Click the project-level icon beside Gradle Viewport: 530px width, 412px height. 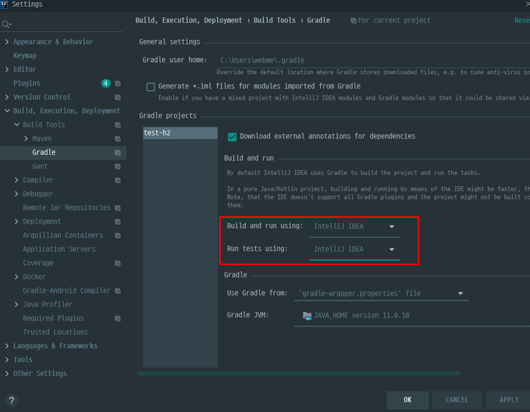tap(118, 152)
